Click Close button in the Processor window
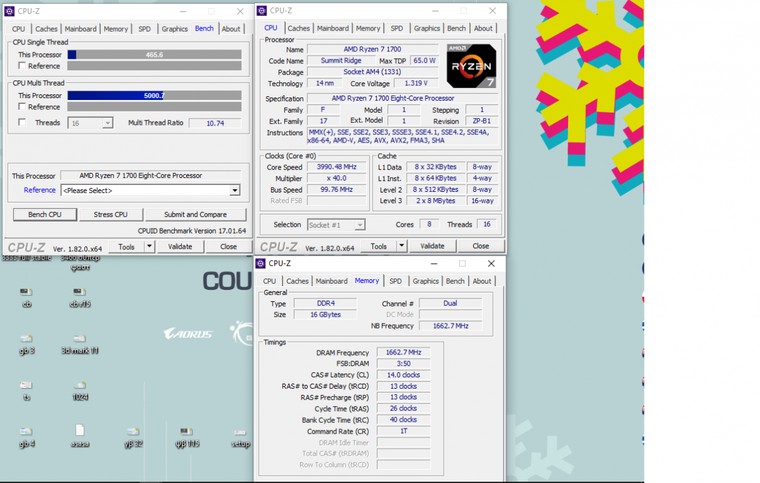This screenshot has height=483, width=760. [x=481, y=246]
